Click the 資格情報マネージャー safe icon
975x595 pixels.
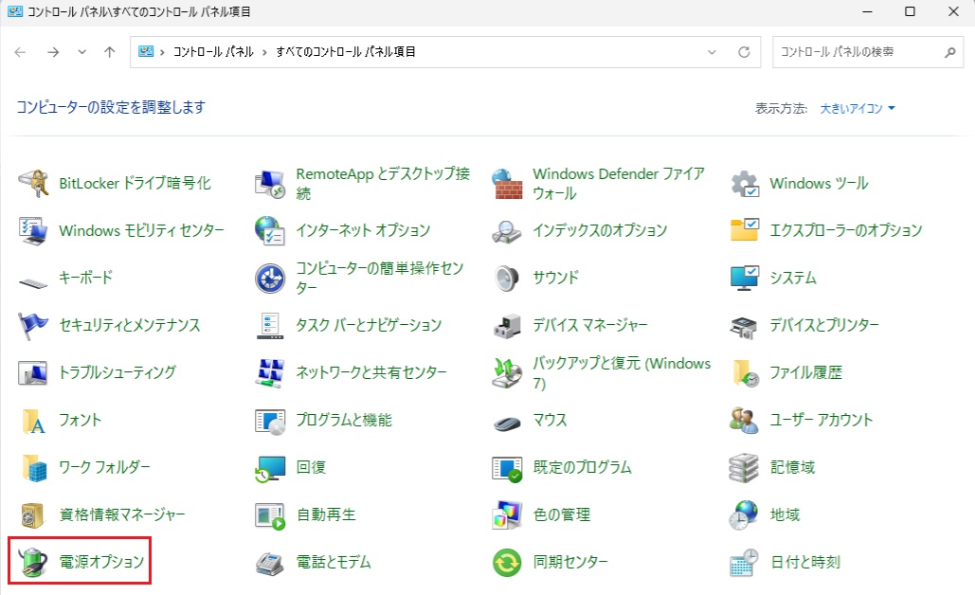(33, 514)
